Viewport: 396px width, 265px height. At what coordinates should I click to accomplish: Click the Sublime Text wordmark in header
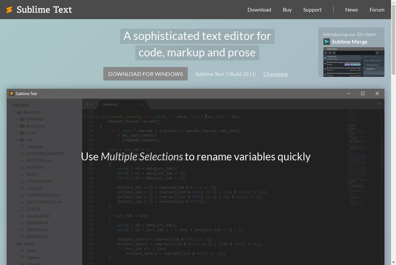(x=44, y=10)
